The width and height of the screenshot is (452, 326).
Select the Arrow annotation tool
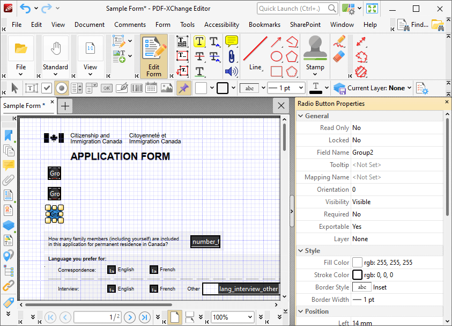point(276,42)
